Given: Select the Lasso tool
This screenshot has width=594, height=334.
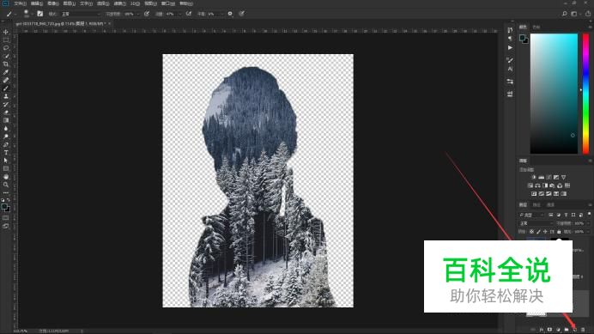Looking at the screenshot, I should (x=6, y=48).
